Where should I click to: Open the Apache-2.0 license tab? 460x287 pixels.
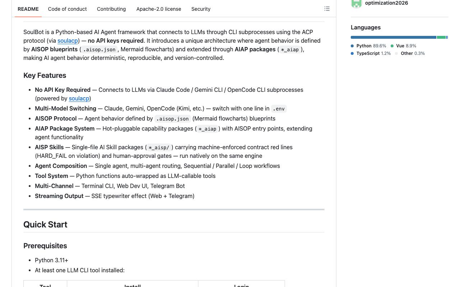pyautogui.click(x=158, y=9)
